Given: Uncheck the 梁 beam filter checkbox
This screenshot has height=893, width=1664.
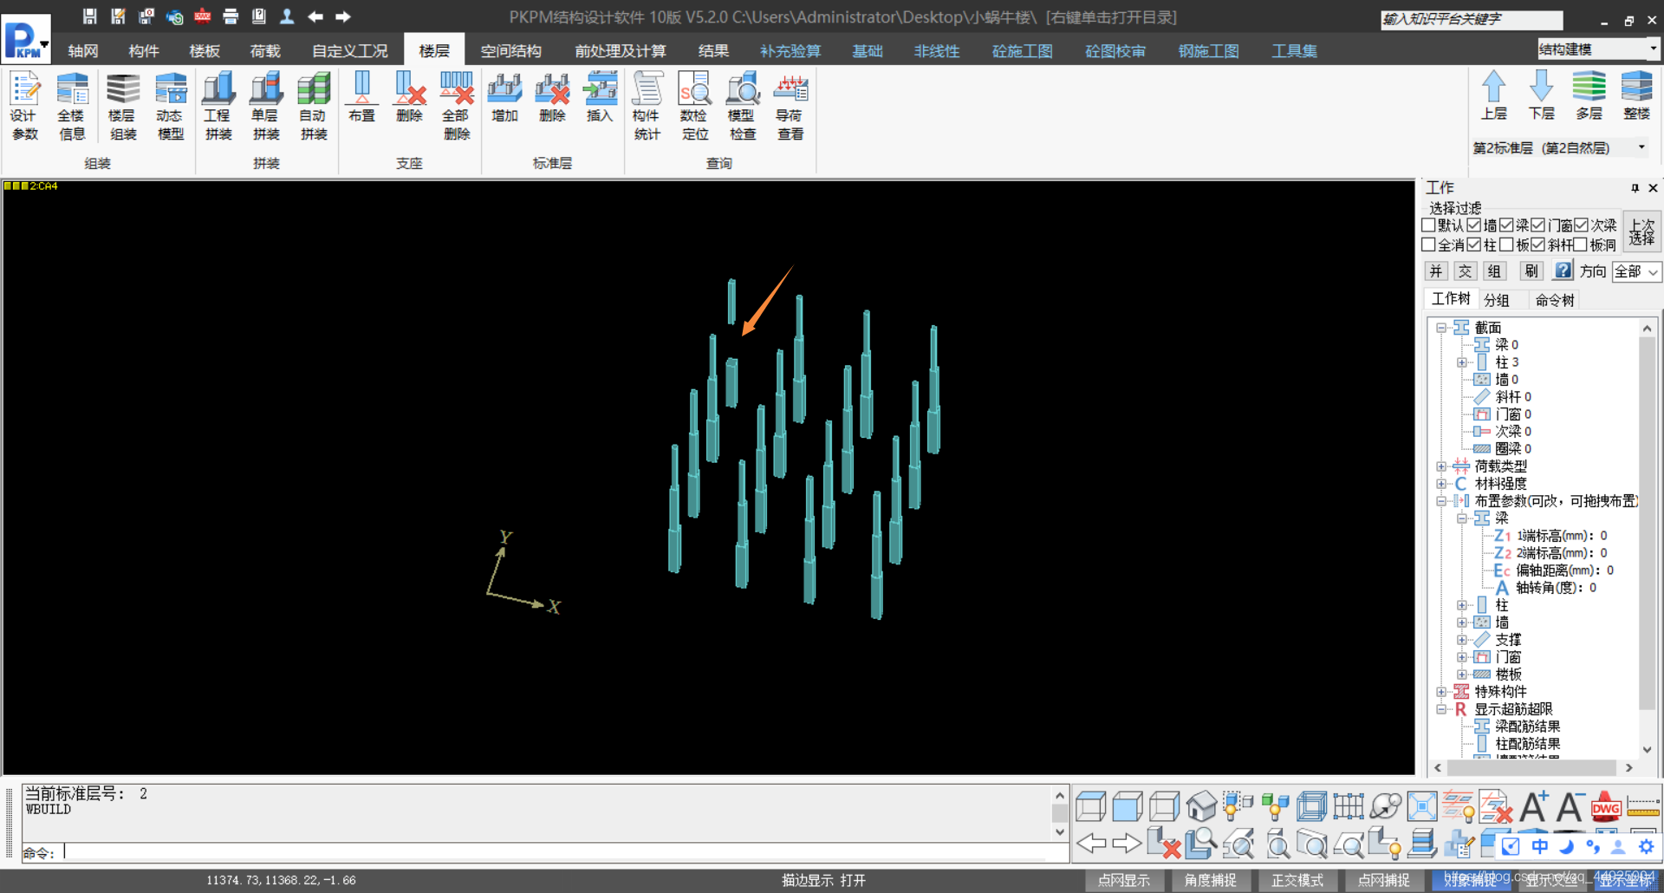Looking at the screenshot, I should point(1506,225).
